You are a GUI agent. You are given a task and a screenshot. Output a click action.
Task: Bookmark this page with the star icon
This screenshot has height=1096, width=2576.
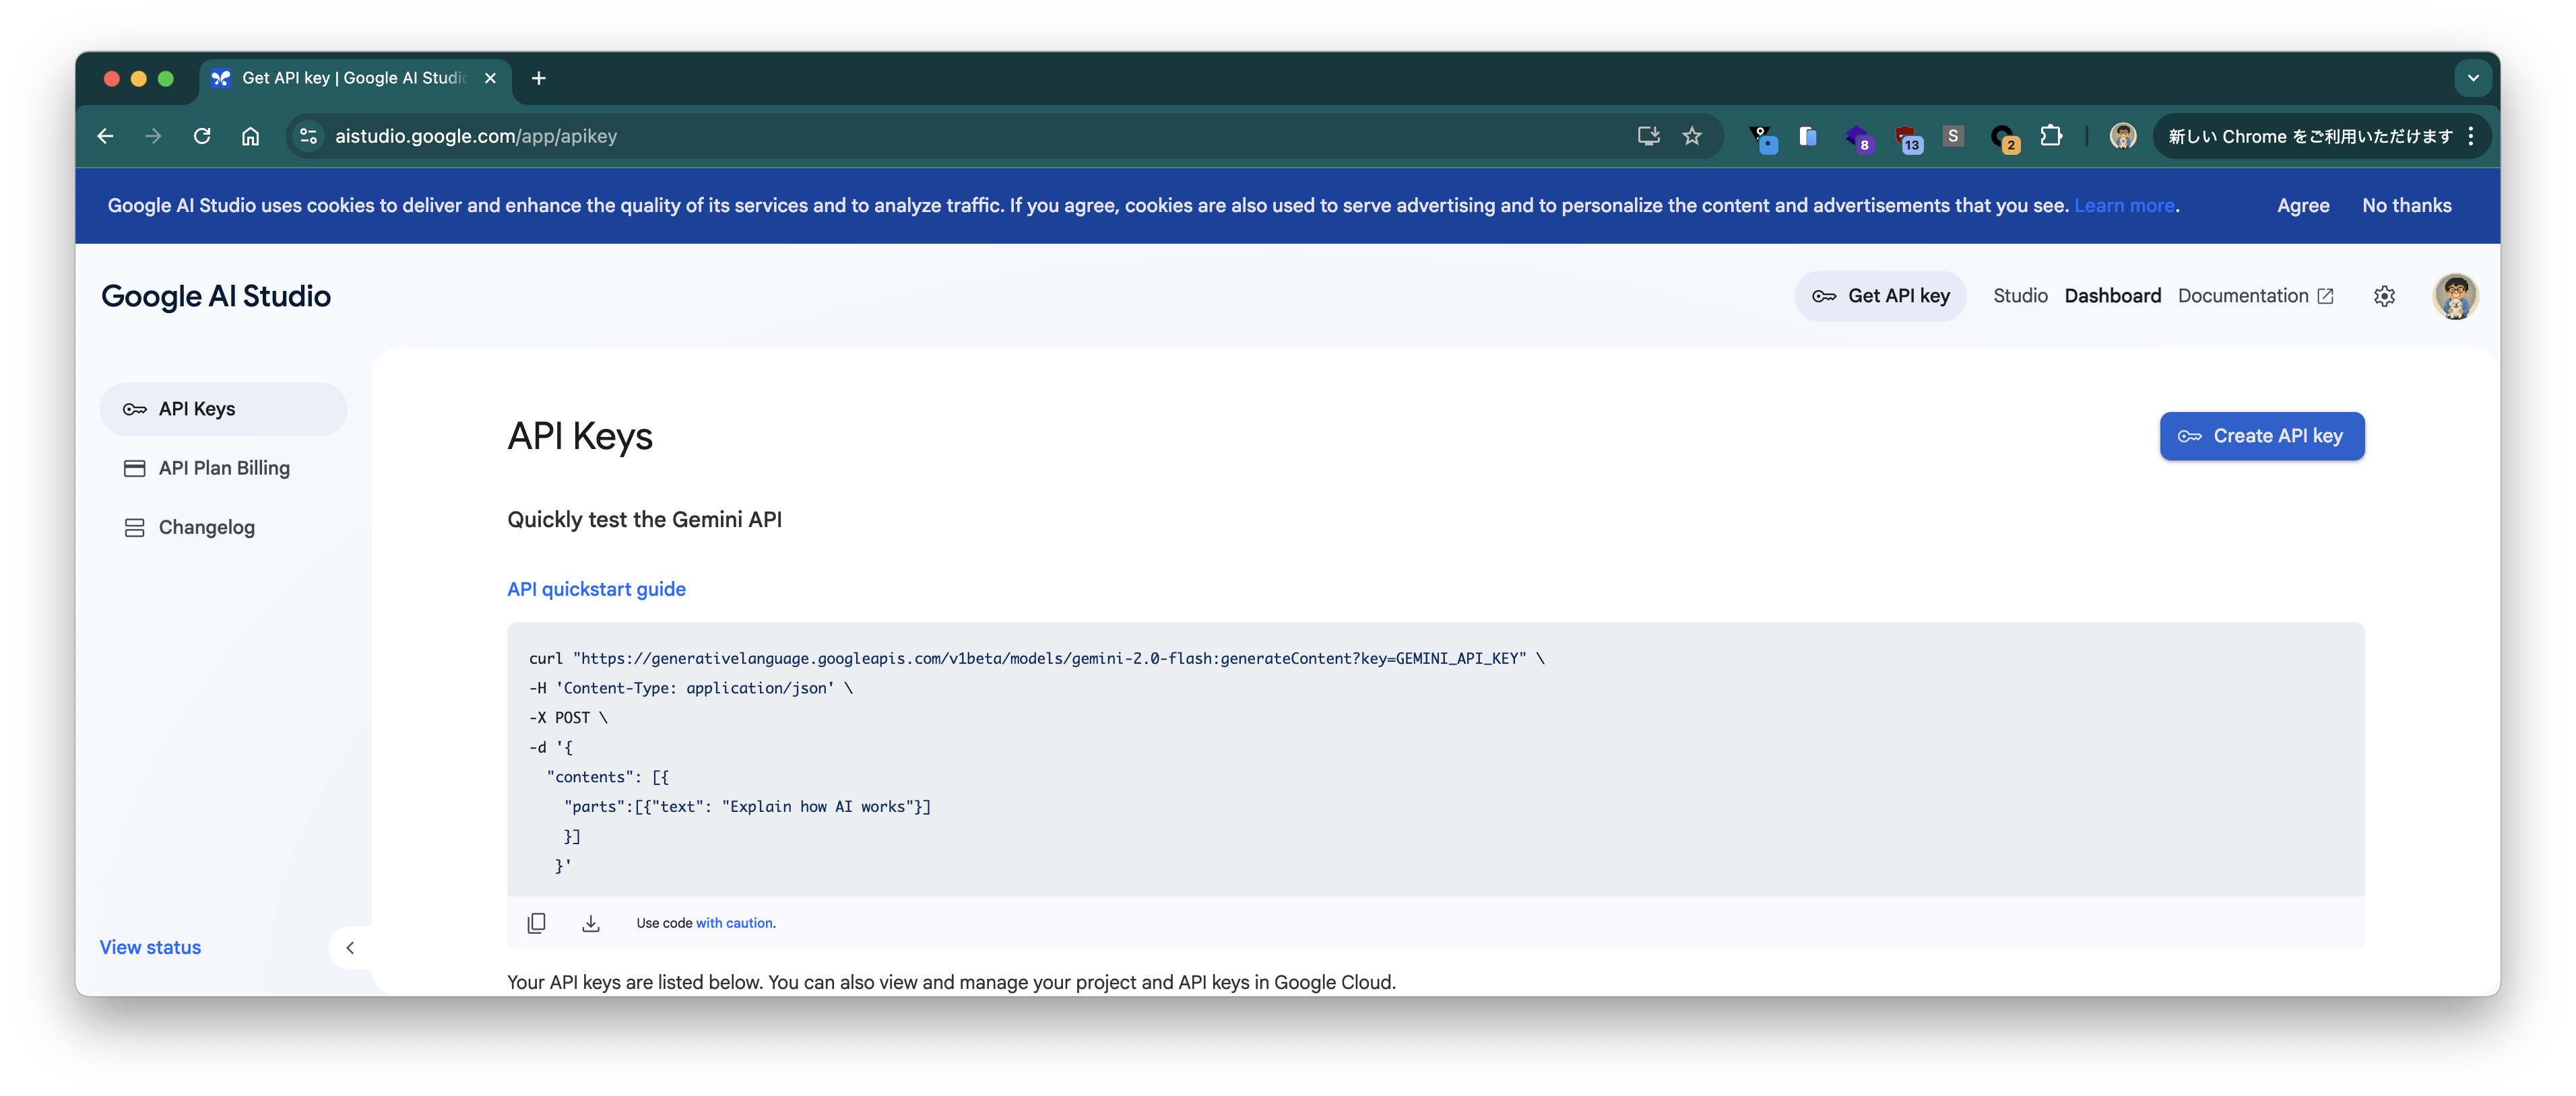[1691, 136]
